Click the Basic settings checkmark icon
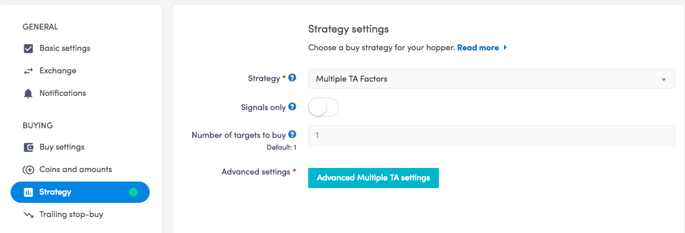This screenshot has width=685, height=233. tap(28, 48)
